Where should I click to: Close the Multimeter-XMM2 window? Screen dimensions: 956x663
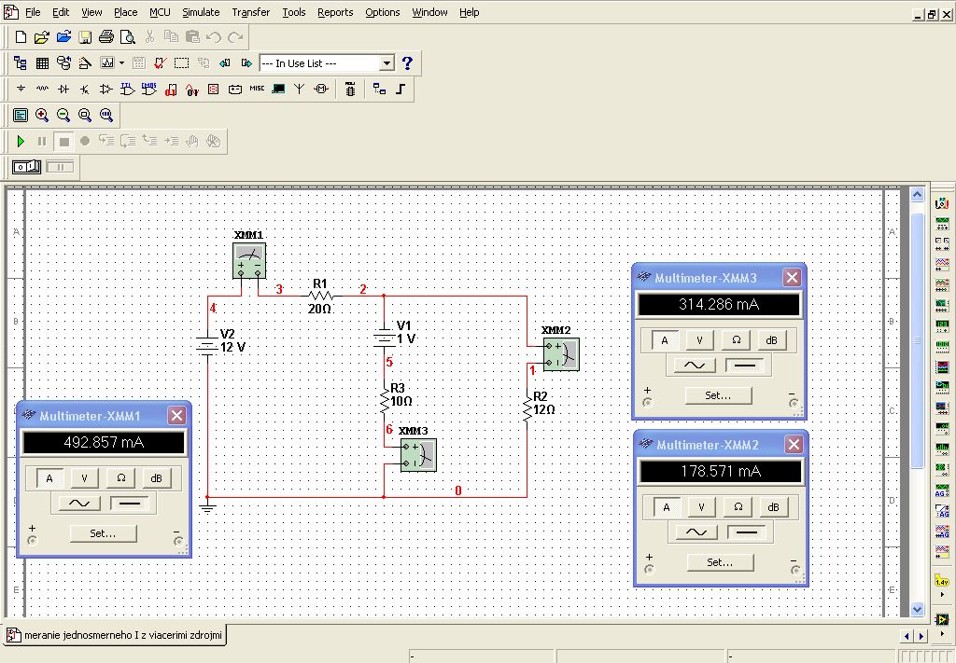click(x=794, y=445)
